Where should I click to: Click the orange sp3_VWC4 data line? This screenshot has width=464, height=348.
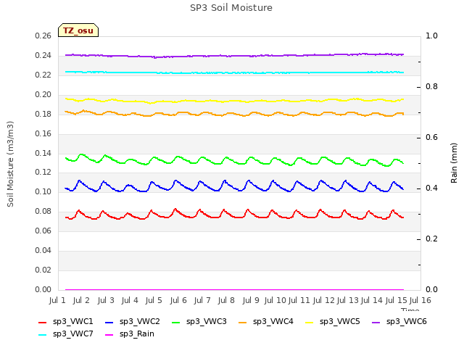point(233,113)
